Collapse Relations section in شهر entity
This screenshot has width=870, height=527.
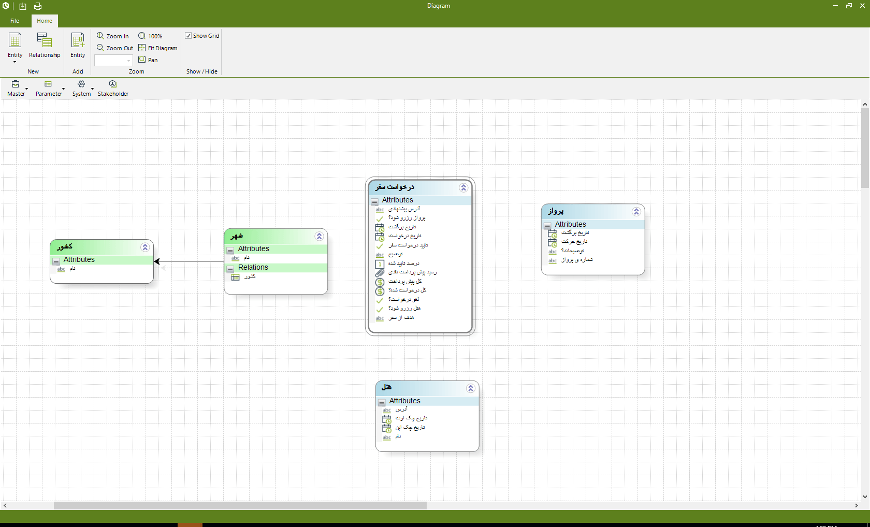pos(230,269)
